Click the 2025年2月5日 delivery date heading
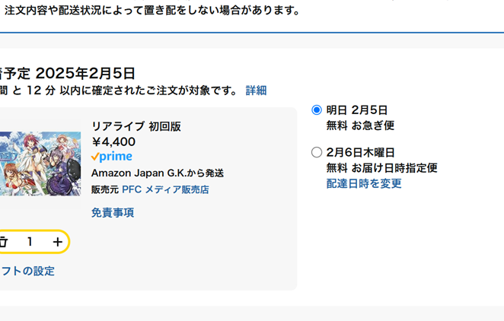This screenshot has width=504, height=321. (85, 73)
